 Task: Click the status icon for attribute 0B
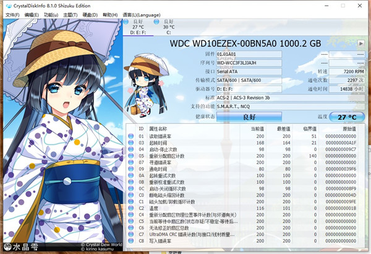(131, 182)
